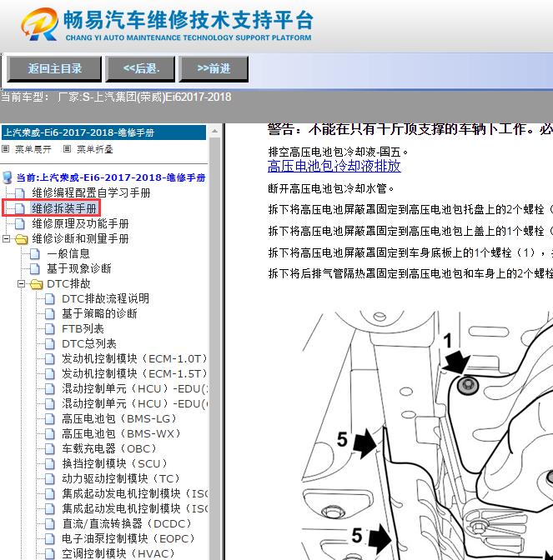
Task: Click page icon beside 车载充电器 (OBC)
Action: point(50,449)
